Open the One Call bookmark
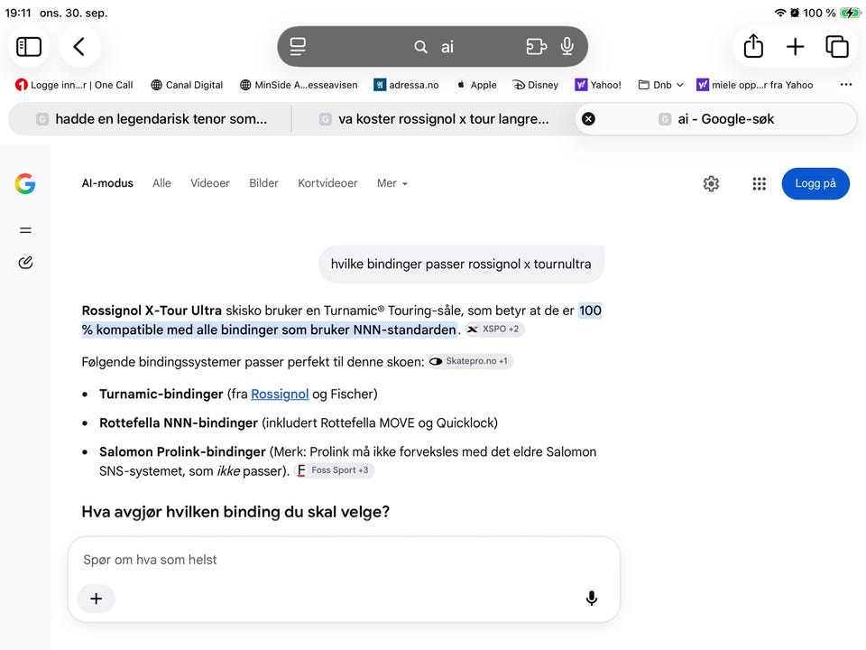Screen dimensions: 866x650 tap(74, 85)
